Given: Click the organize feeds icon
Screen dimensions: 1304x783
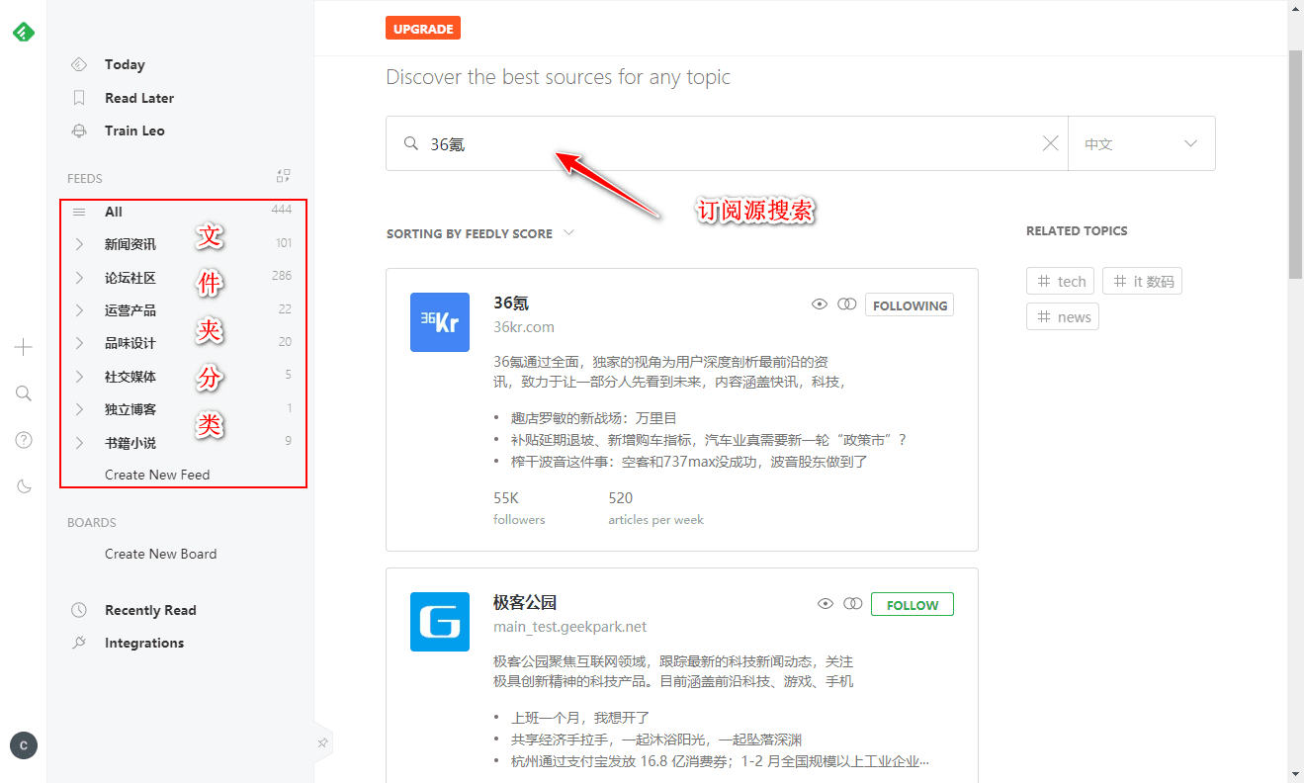Looking at the screenshot, I should click(284, 176).
